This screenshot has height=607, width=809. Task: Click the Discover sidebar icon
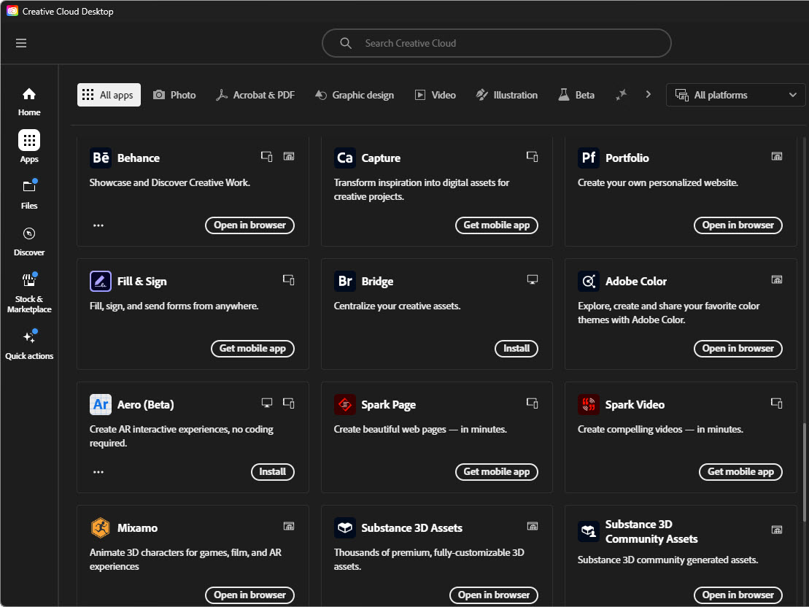tap(28, 233)
